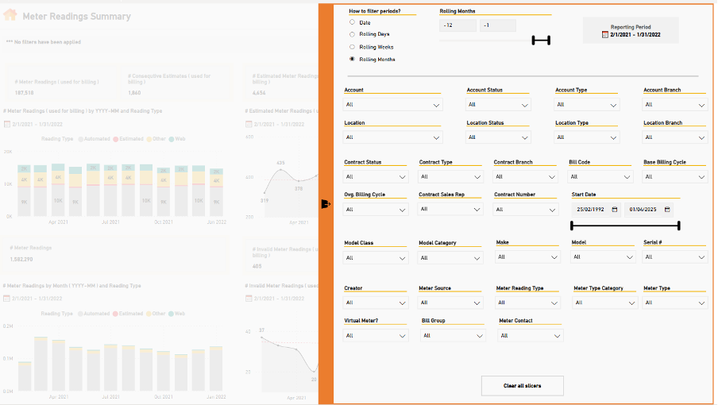Open the Bill Group dropdown
Image resolution: width=718 pixels, height=405 pixels.
pos(453,336)
